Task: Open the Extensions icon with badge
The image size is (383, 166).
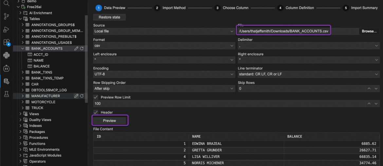Action: tap(6, 42)
